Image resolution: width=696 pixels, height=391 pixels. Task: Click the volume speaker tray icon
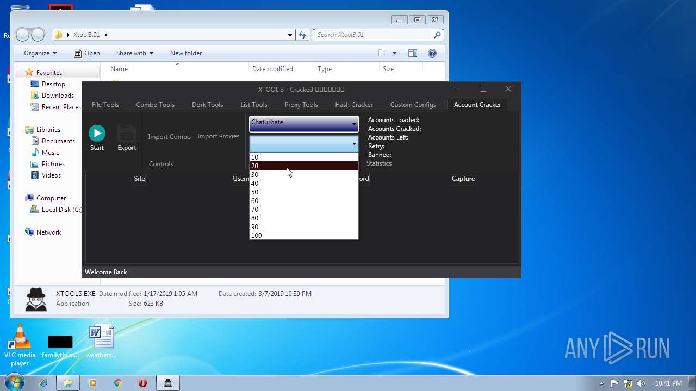coord(640,383)
